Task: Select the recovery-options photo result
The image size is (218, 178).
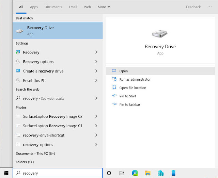Action: pyautogui.click(x=58, y=145)
